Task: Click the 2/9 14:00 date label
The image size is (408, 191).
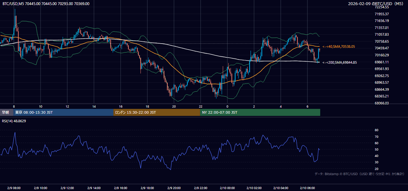Action: coord(94,188)
